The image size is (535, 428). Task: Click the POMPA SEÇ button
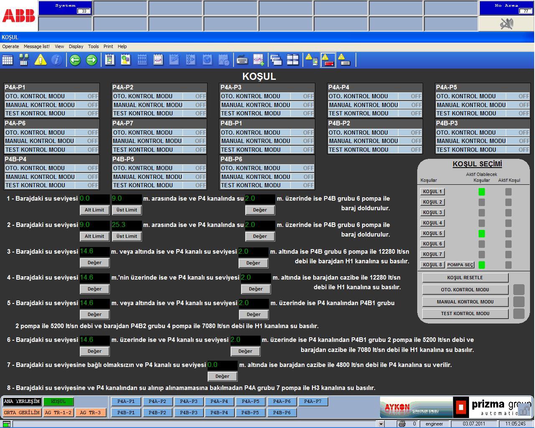coord(460,265)
